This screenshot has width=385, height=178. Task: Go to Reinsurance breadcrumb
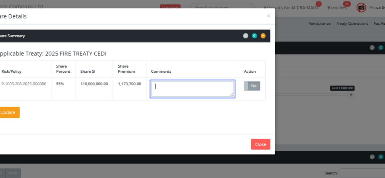coord(319,23)
